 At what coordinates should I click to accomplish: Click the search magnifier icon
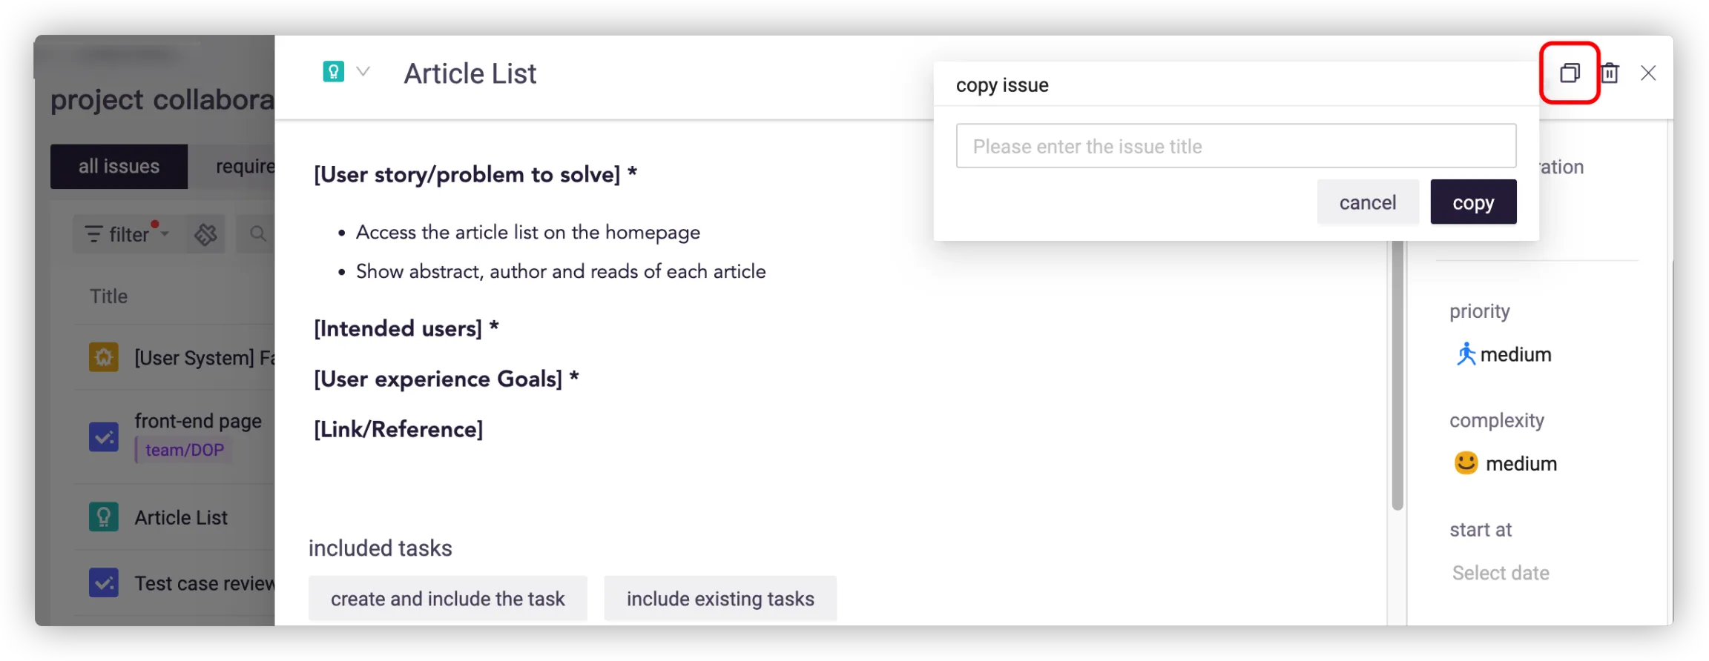coord(257,234)
